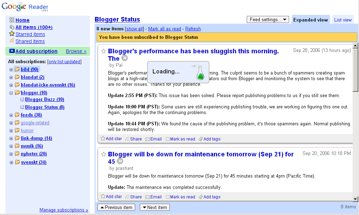This screenshot has width=359, height=215.
Task: Switch to List view tab
Action: click(343, 20)
